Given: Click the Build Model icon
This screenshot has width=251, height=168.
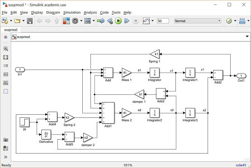Looking at the screenshot, I should (x=242, y=21).
